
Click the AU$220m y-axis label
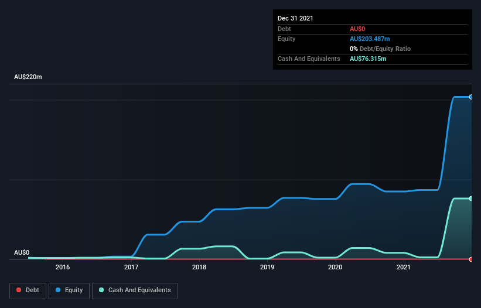coord(28,77)
